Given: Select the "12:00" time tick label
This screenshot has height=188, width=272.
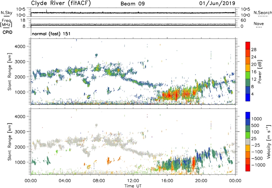Looking at the screenshot, I should (x=133, y=181).
